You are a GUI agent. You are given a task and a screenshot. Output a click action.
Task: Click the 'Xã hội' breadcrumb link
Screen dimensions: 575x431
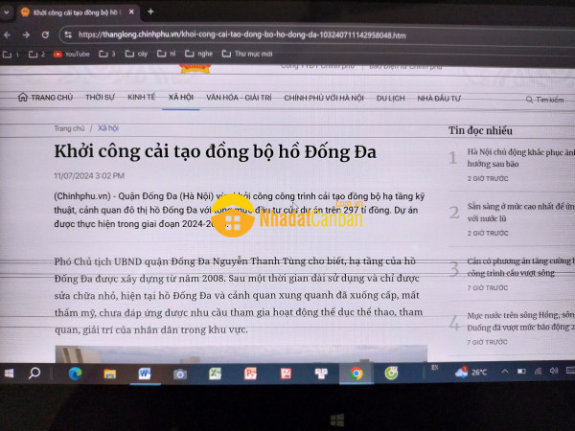107,127
